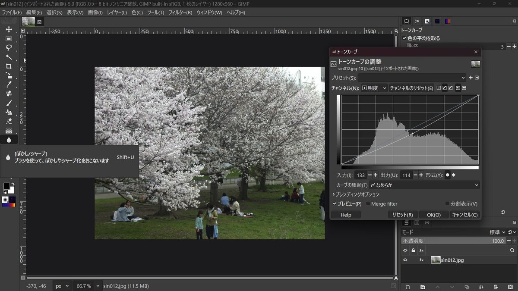
Task: Activate the Rectangle Select tool
Action: pyautogui.click(x=9, y=39)
